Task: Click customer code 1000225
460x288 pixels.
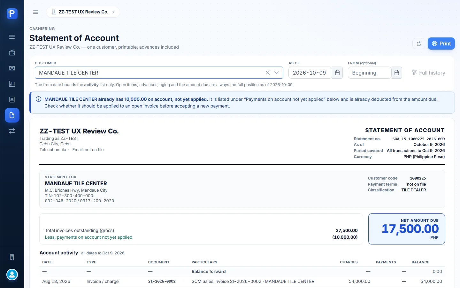Action: pos(418,178)
